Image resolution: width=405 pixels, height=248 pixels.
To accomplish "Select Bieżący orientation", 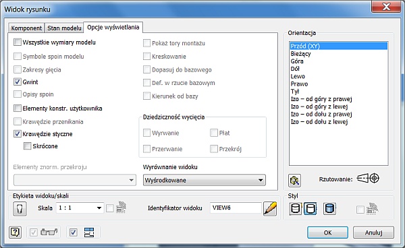I will (339, 54).
